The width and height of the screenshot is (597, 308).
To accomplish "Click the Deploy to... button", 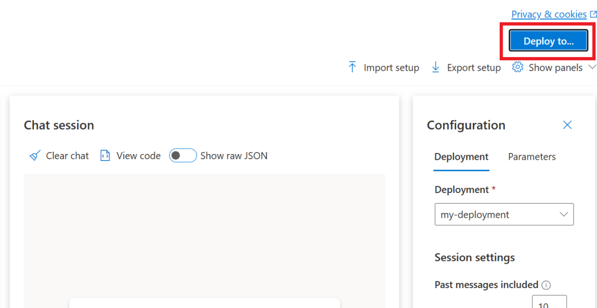I will (x=549, y=41).
